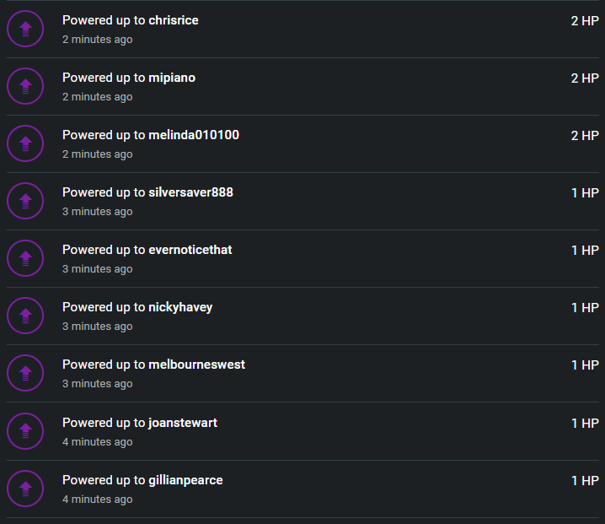Select the power-up icon next to melinda010100
Image resolution: width=605 pixels, height=524 pixels.
point(25,143)
